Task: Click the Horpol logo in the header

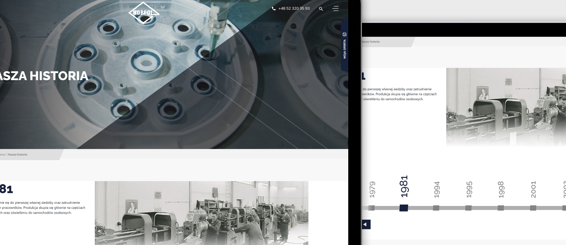Action: point(144,12)
